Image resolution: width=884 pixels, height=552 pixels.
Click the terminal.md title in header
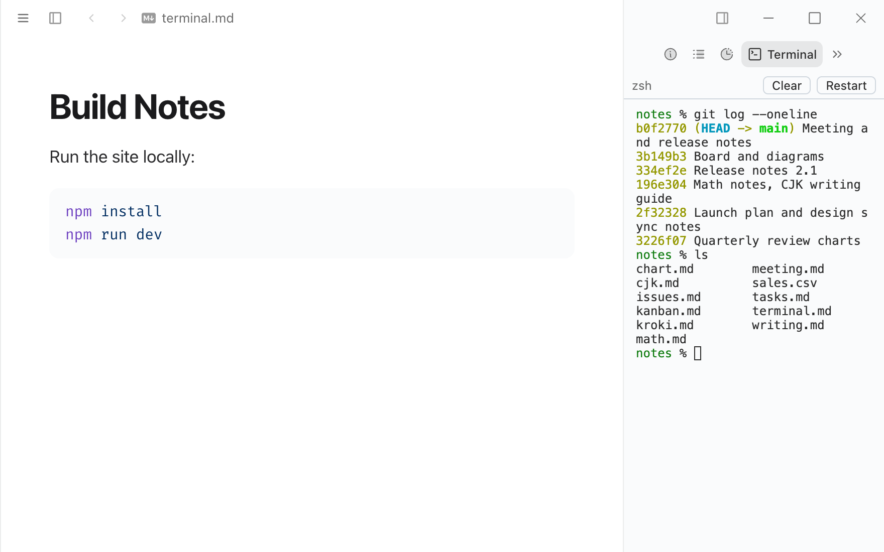(198, 18)
